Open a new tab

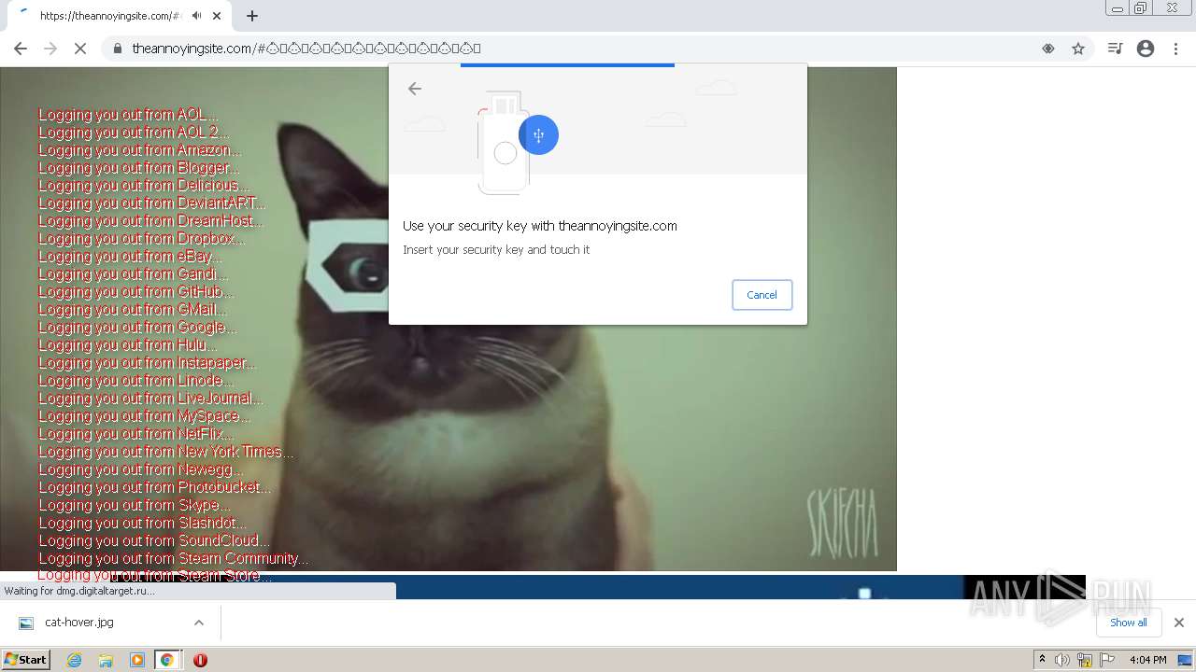click(x=252, y=16)
